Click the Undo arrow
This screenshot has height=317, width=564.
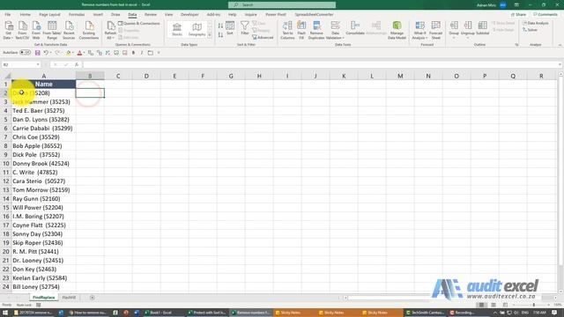[x=46, y=53]
